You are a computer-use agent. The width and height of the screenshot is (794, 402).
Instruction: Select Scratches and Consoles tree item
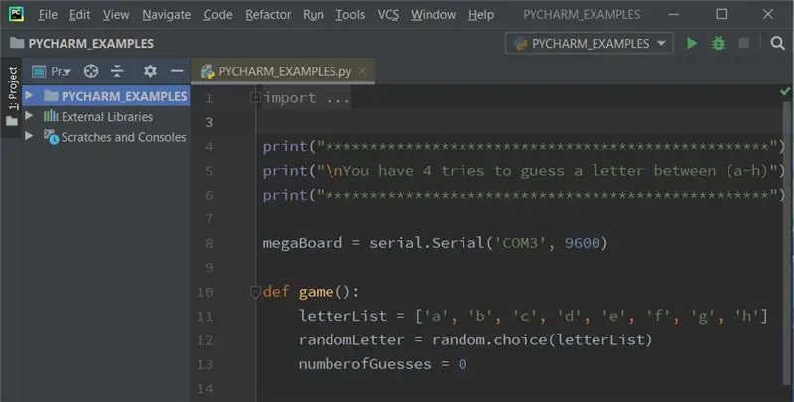pyautogui.click(x=123, y=137)
